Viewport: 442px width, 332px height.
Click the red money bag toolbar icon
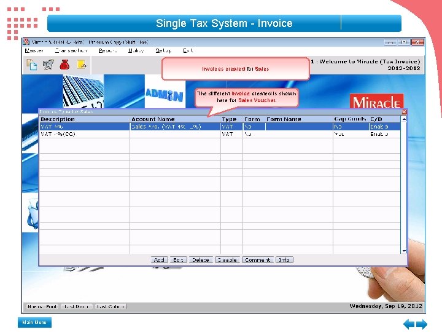pyautogui.click(x=64, y=65)
